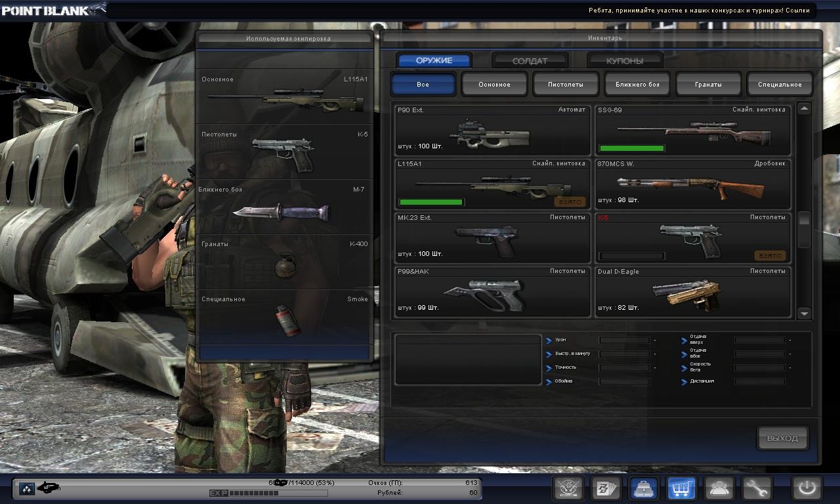Click the Инвентарь panel title
Image resolution: width=840 pixels, height=504 pixels.
(605, 39)
